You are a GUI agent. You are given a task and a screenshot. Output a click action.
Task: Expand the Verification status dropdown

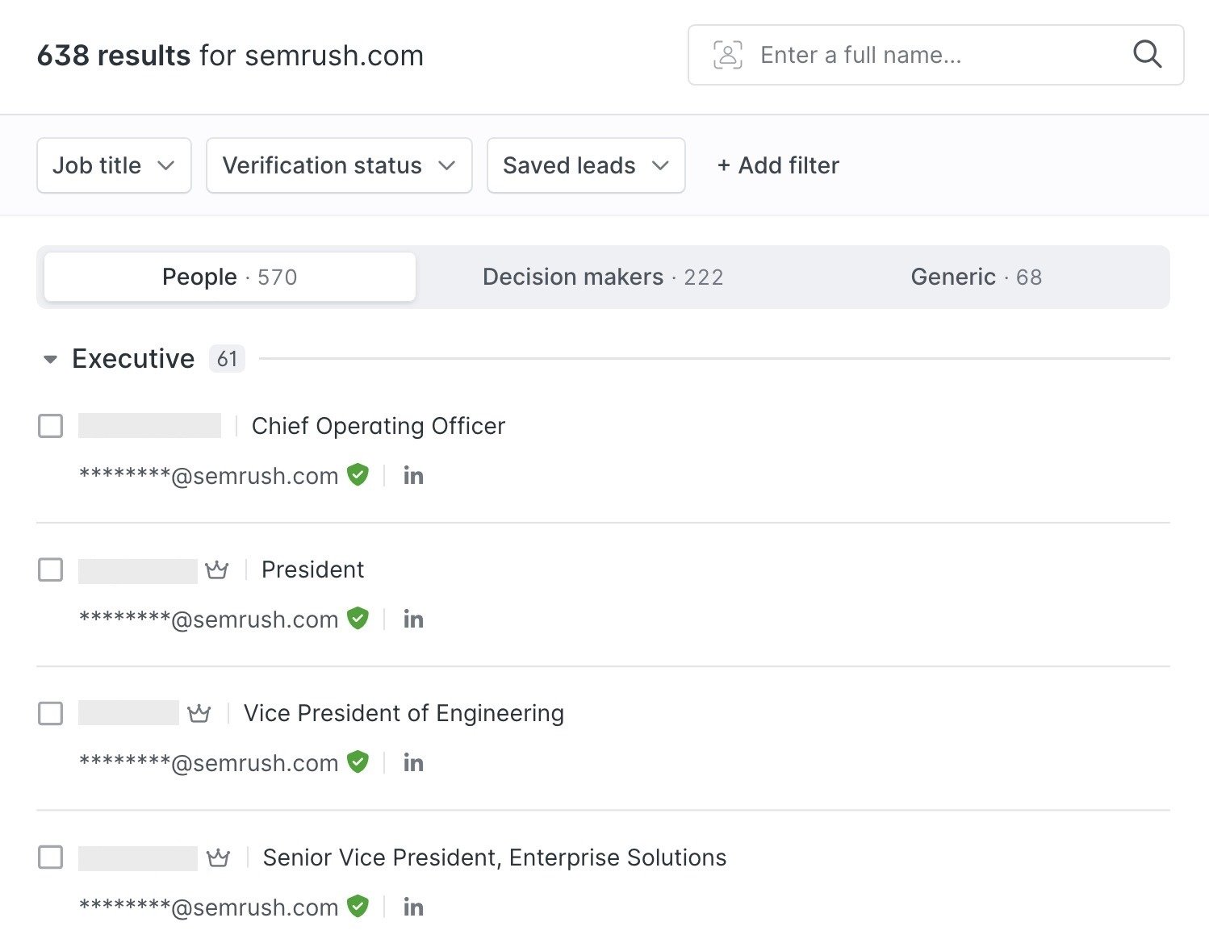tap(339, 165)
